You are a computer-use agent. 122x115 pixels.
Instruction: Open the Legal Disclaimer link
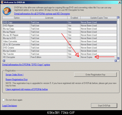pyautogui.click(x=10, y=106)
